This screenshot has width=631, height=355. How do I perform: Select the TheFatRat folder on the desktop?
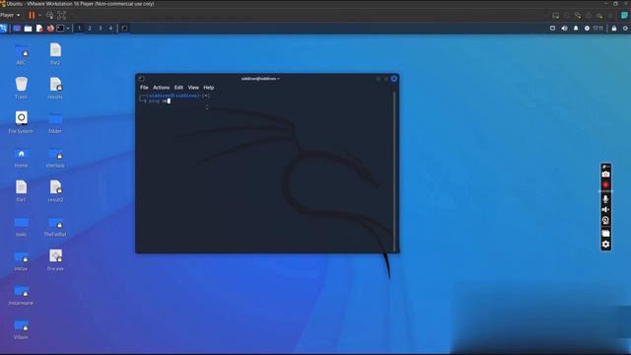tap(55, 226)
